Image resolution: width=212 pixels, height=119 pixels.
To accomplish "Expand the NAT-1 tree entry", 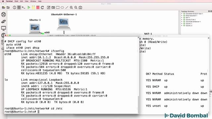I will click(x=182, y=18).
